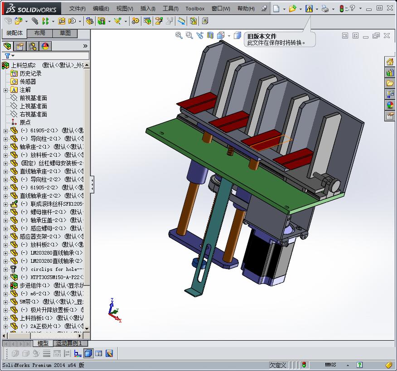Click the Zoom to Area icon
Viewport: 397px width, 371px height.
pos(189,35)
